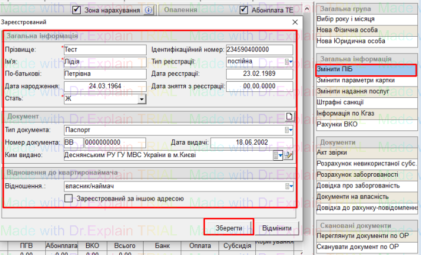The image size is (421, 255).
Task: Enable Зареєстрований за іншою адресою checkbox
Action: click(x=68, y=199)
